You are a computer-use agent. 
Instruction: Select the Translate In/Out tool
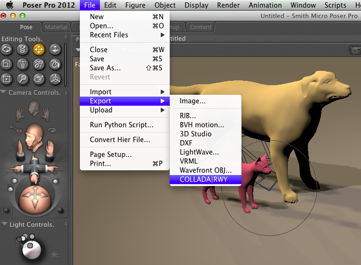55,49
